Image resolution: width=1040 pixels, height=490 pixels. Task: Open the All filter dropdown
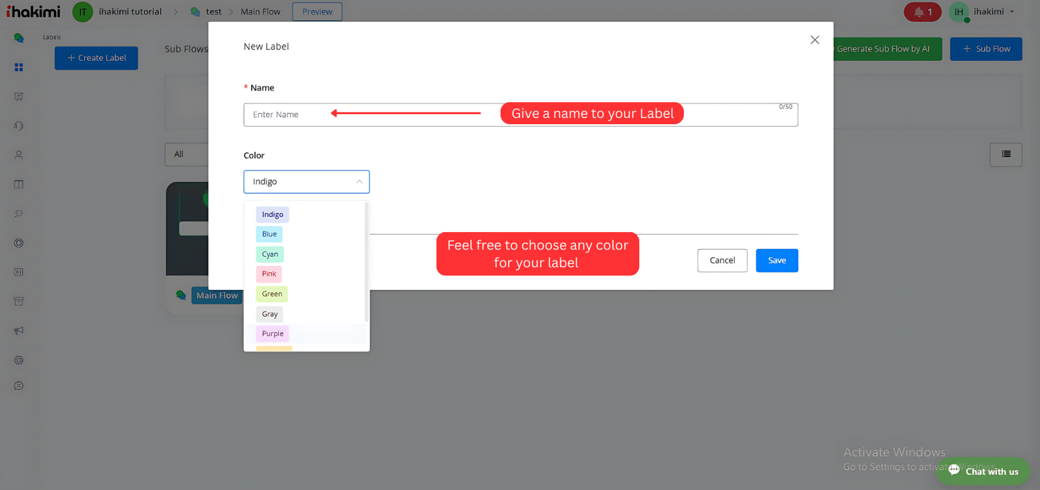(x=186, y=154)
